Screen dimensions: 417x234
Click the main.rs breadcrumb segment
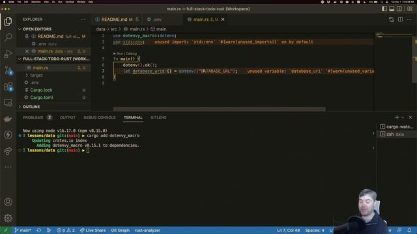pos(137,29)
